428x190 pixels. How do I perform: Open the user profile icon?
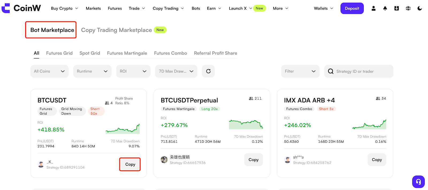[x=373, y=9]
